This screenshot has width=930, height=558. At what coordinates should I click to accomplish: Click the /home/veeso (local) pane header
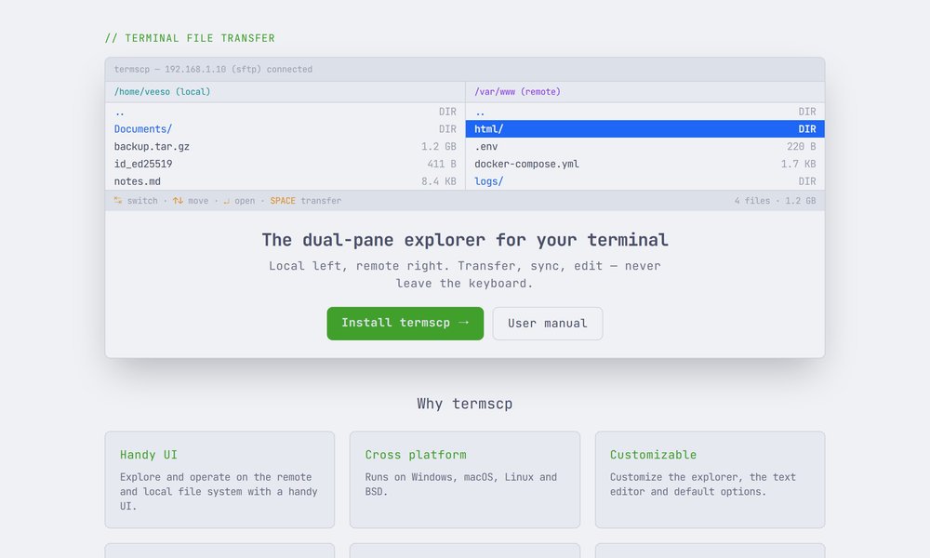pos(286,92)
